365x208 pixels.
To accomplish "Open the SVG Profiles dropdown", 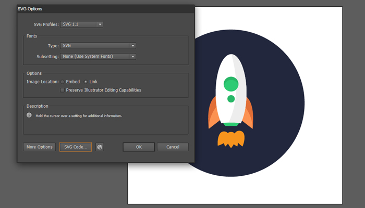I will pyautogui.click(x=81, y=24).
